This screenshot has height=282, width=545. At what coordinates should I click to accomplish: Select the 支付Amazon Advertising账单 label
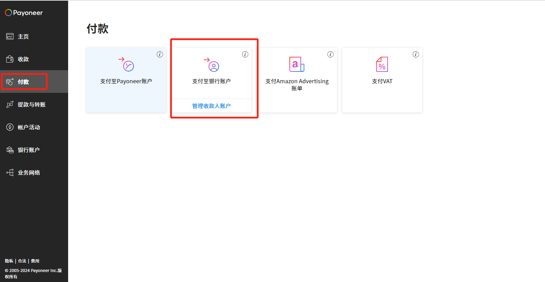point(297,85)
